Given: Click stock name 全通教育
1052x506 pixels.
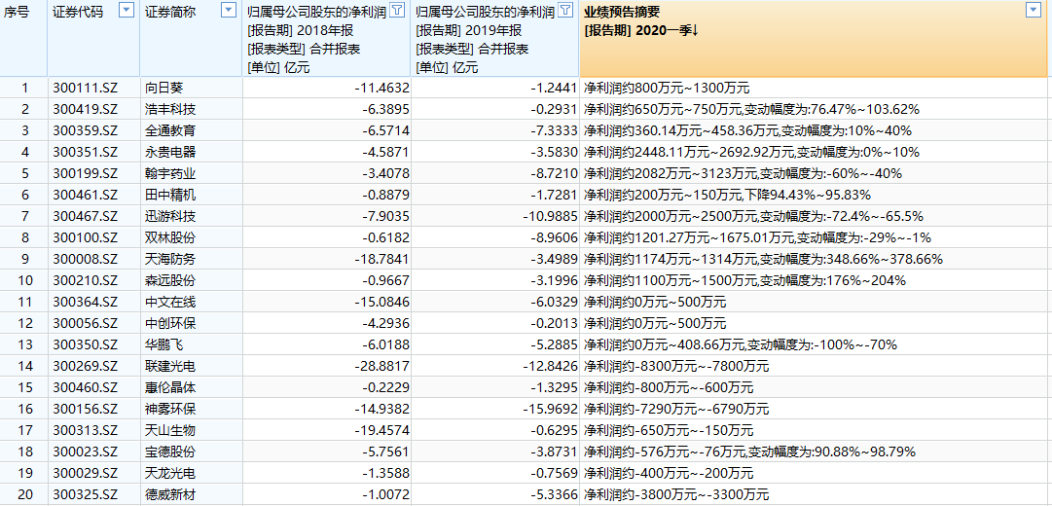Looking at the screenshot, I should click(x=170, y=130).
